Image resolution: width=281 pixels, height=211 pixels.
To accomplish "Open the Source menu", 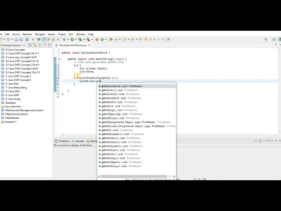I will (16, 34).
